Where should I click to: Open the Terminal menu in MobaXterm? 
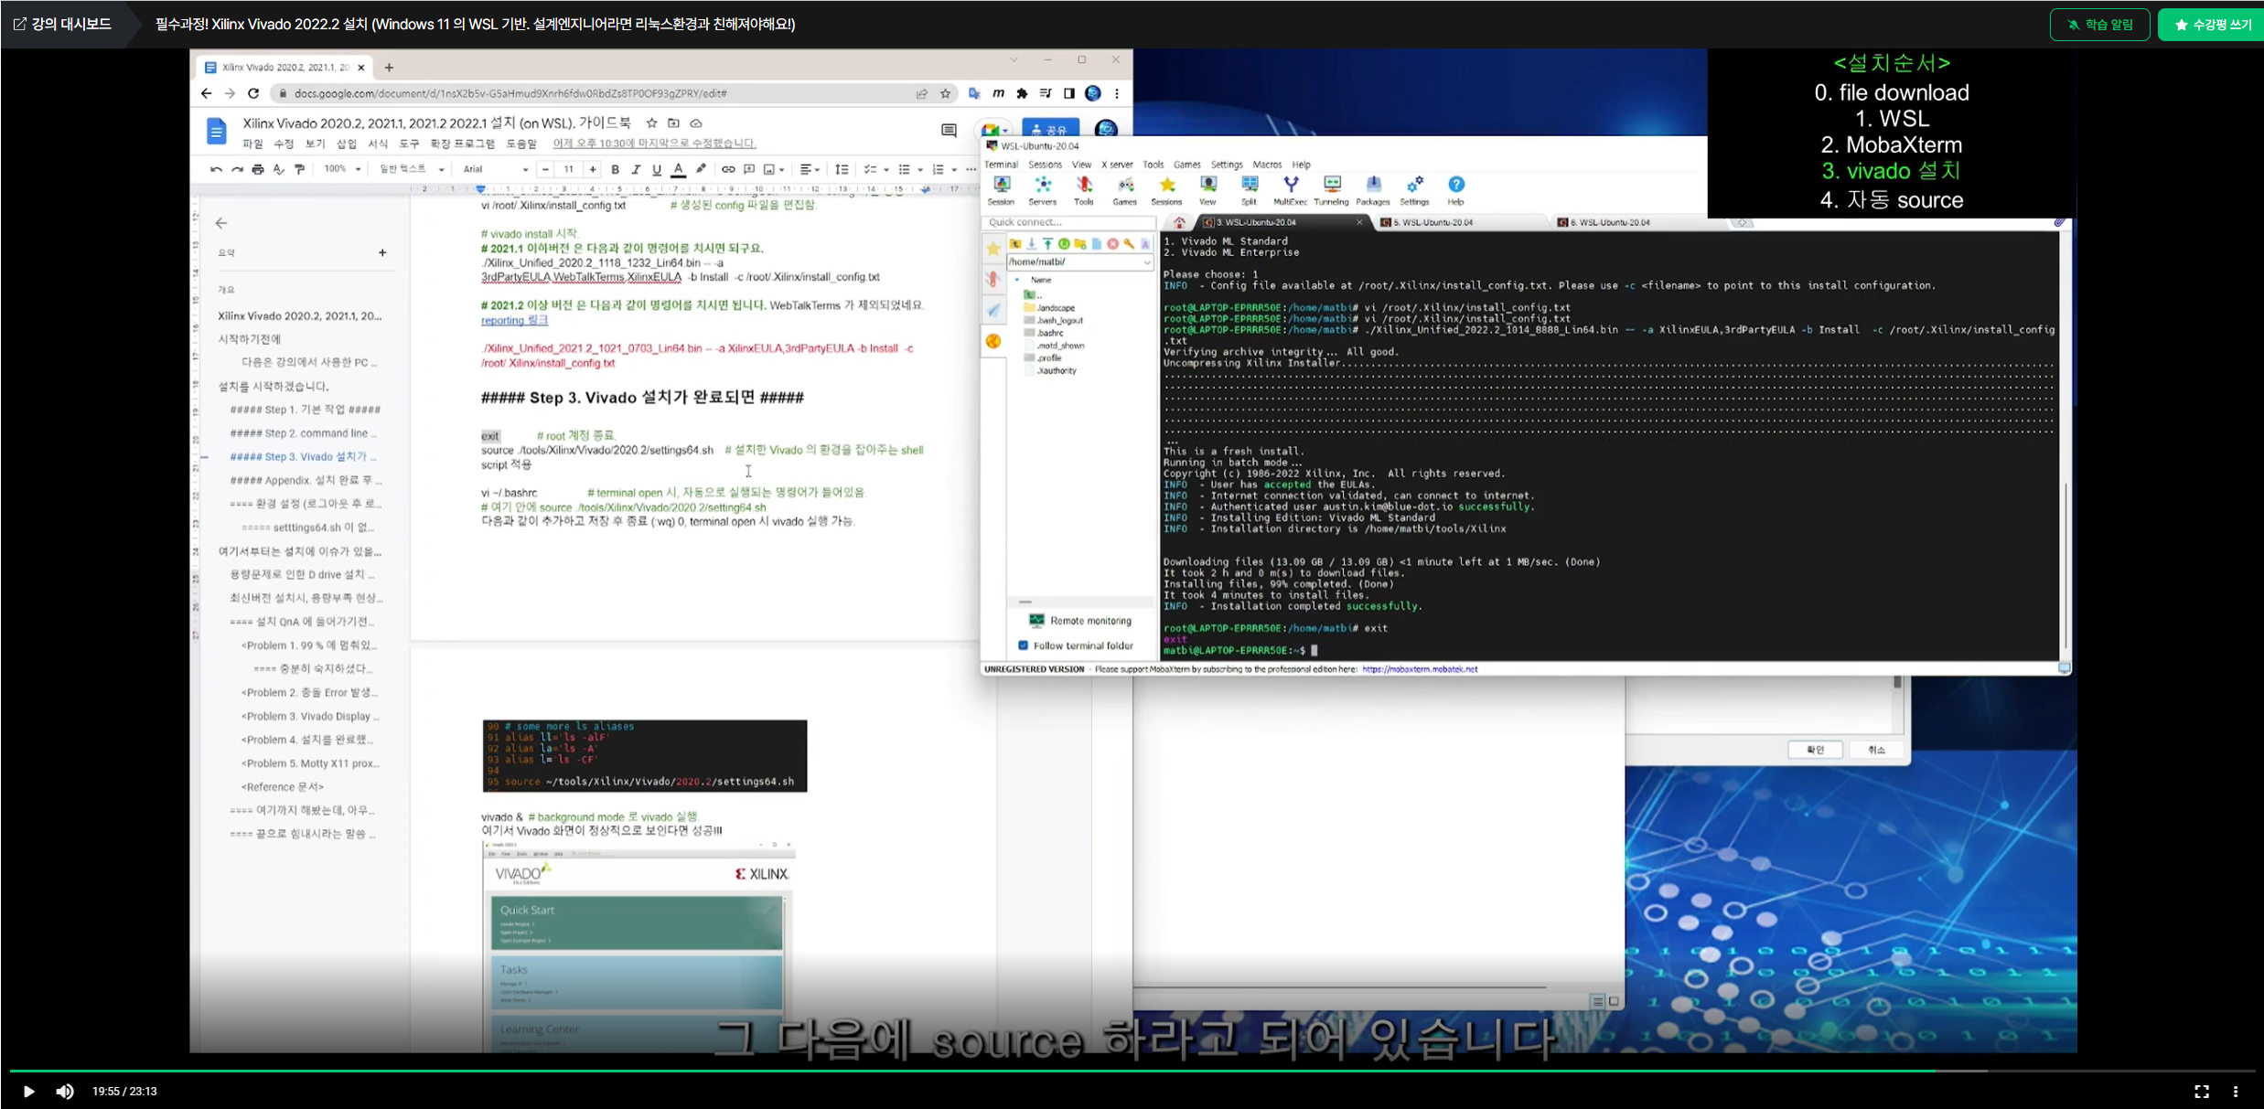pos(1001,165)
